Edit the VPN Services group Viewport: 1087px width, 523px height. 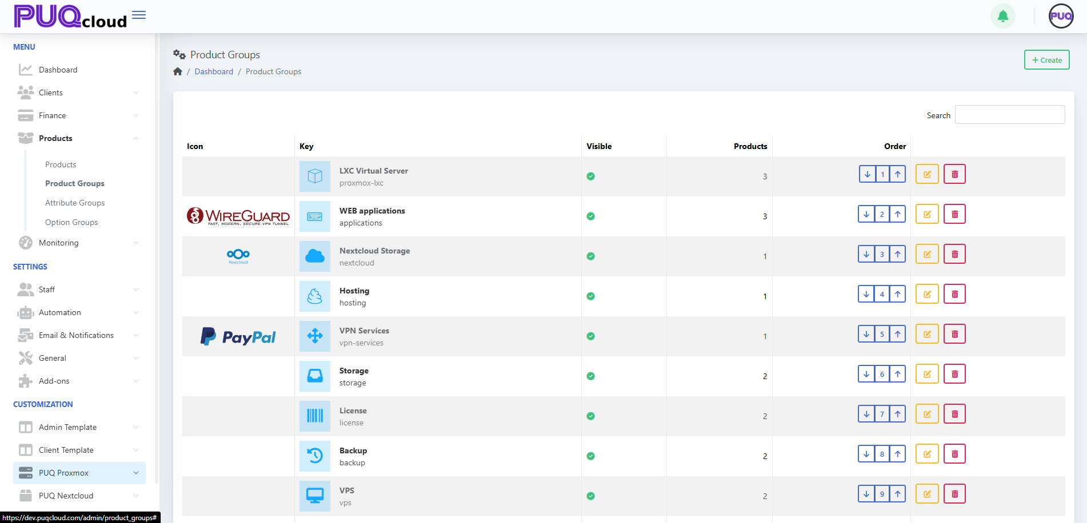click(927, 334)
